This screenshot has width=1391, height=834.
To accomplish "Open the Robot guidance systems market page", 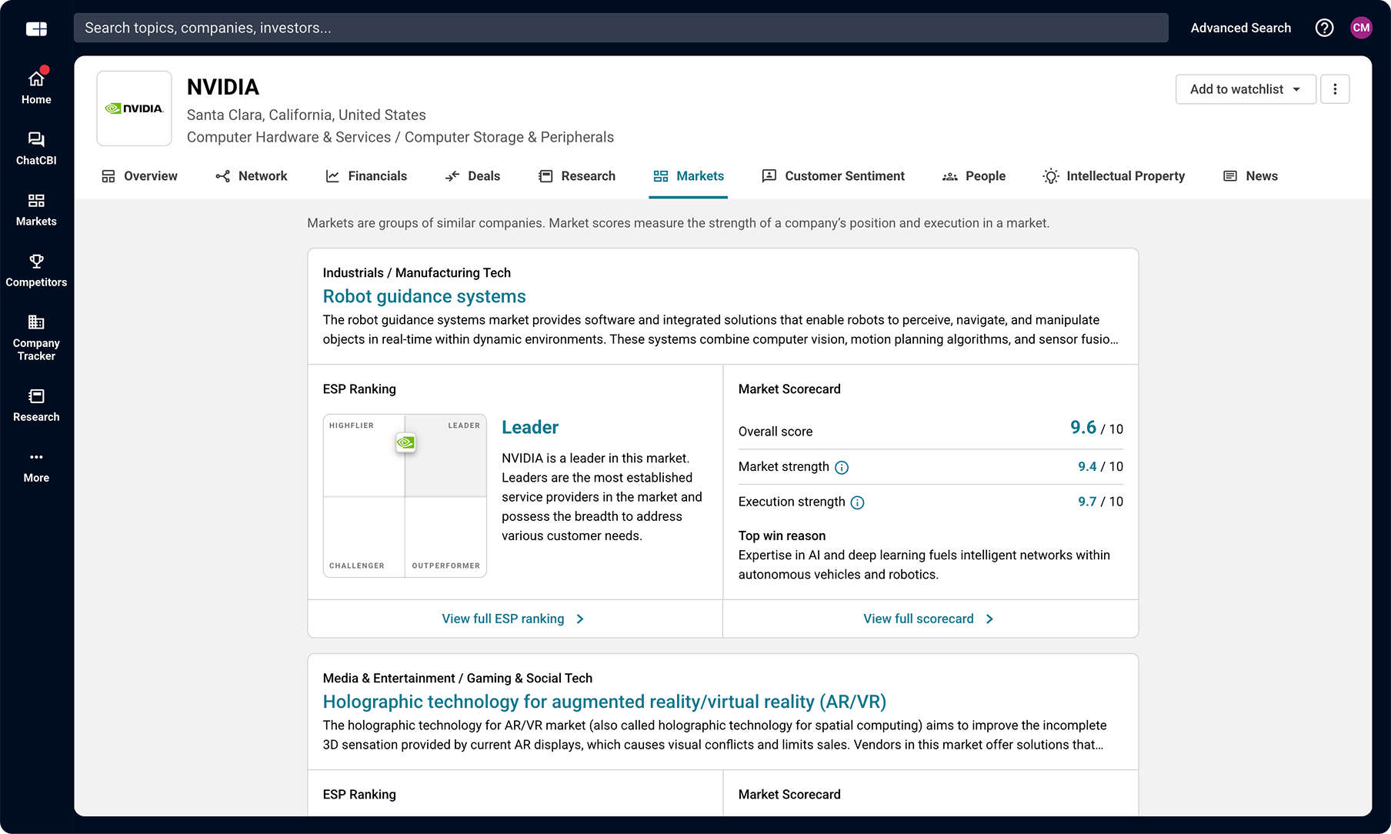I will click(424, 296).
